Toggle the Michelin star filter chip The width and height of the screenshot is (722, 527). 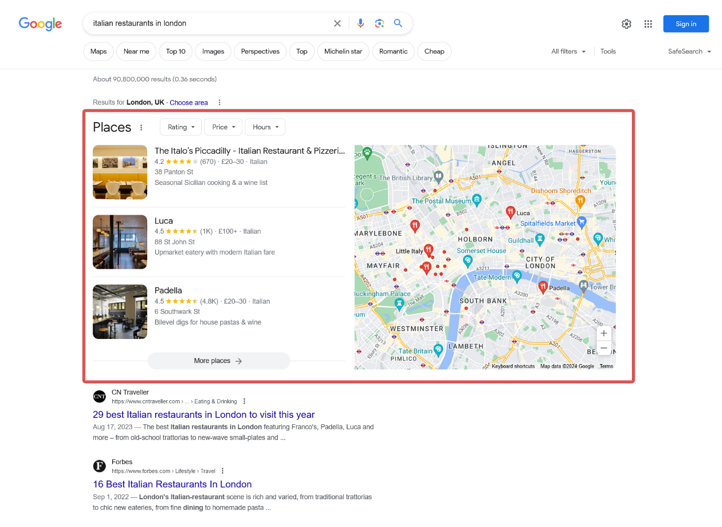tap(343, 51)
